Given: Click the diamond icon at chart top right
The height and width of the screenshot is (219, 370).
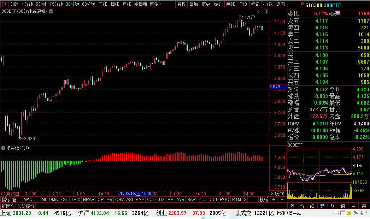Looking at the screenshot, I should point(259,11).
